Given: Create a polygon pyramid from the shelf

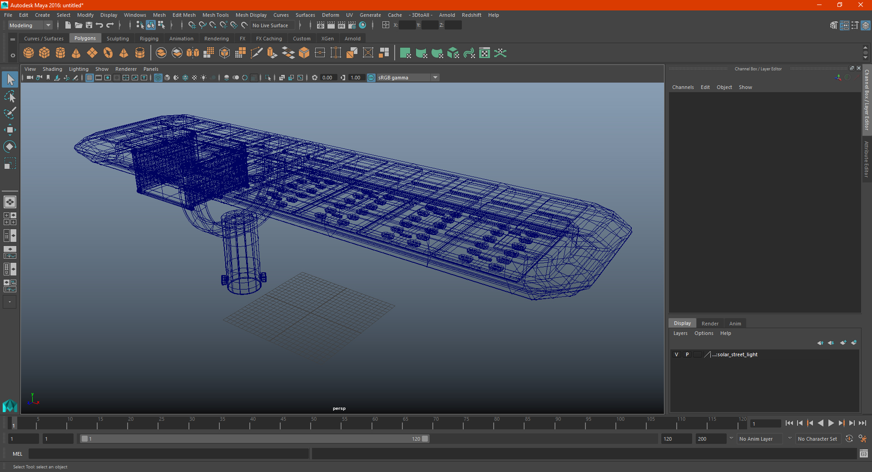Looking at the screenshot, I should pos(124,53).
